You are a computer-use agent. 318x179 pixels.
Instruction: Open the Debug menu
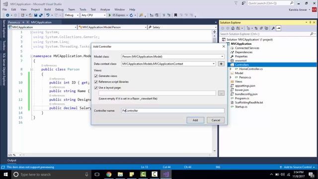tap(59, 9)
